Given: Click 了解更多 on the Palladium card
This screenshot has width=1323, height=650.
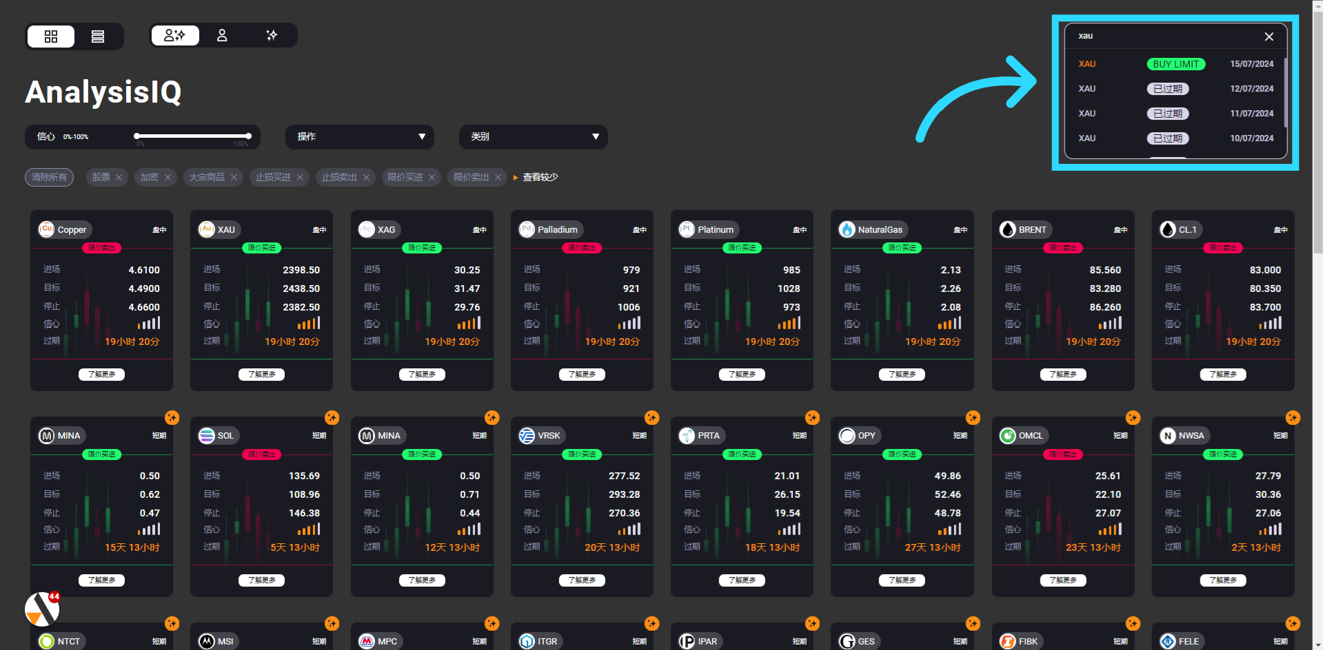Looking at the screenshot, I should click(x=582, y=375).
